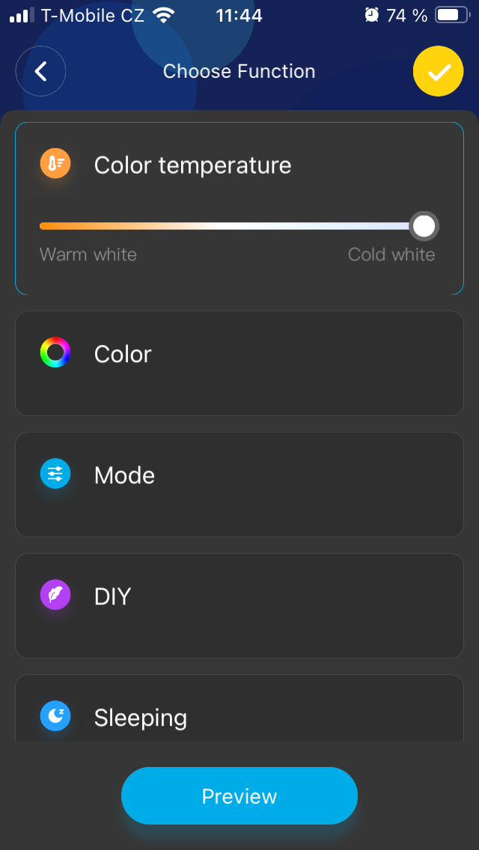Screen dimensions: 479x850
Task: Tap the Cold white label
Action: [391, 254]
